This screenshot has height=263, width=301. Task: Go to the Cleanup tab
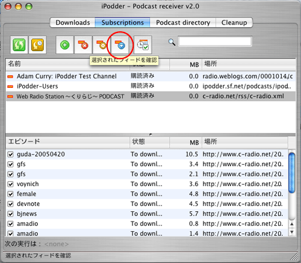point(234,22)
